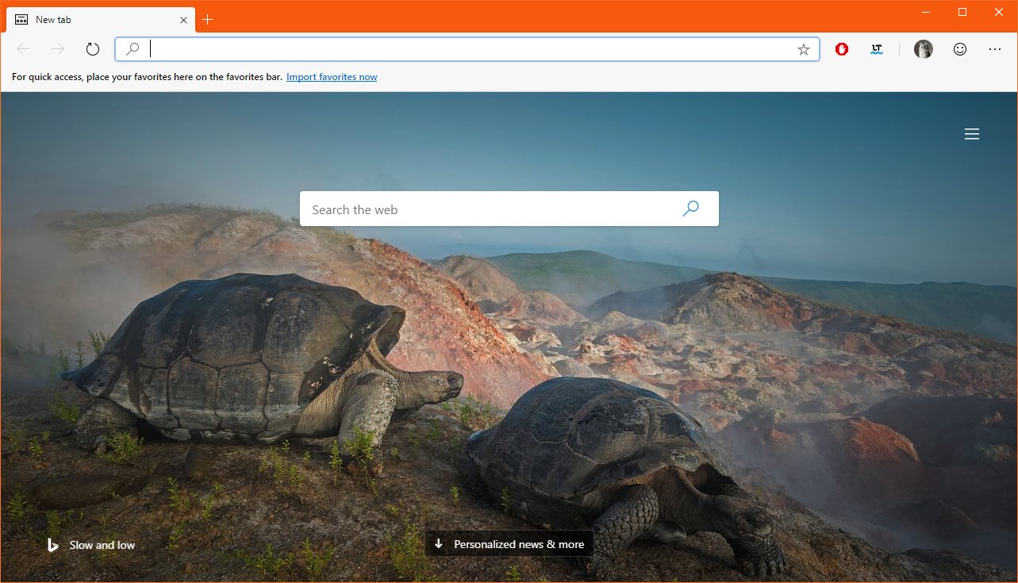The image size is (1018, 583).
Task: Refresh the page with the reload icon
Action: [x=93, y=49]
